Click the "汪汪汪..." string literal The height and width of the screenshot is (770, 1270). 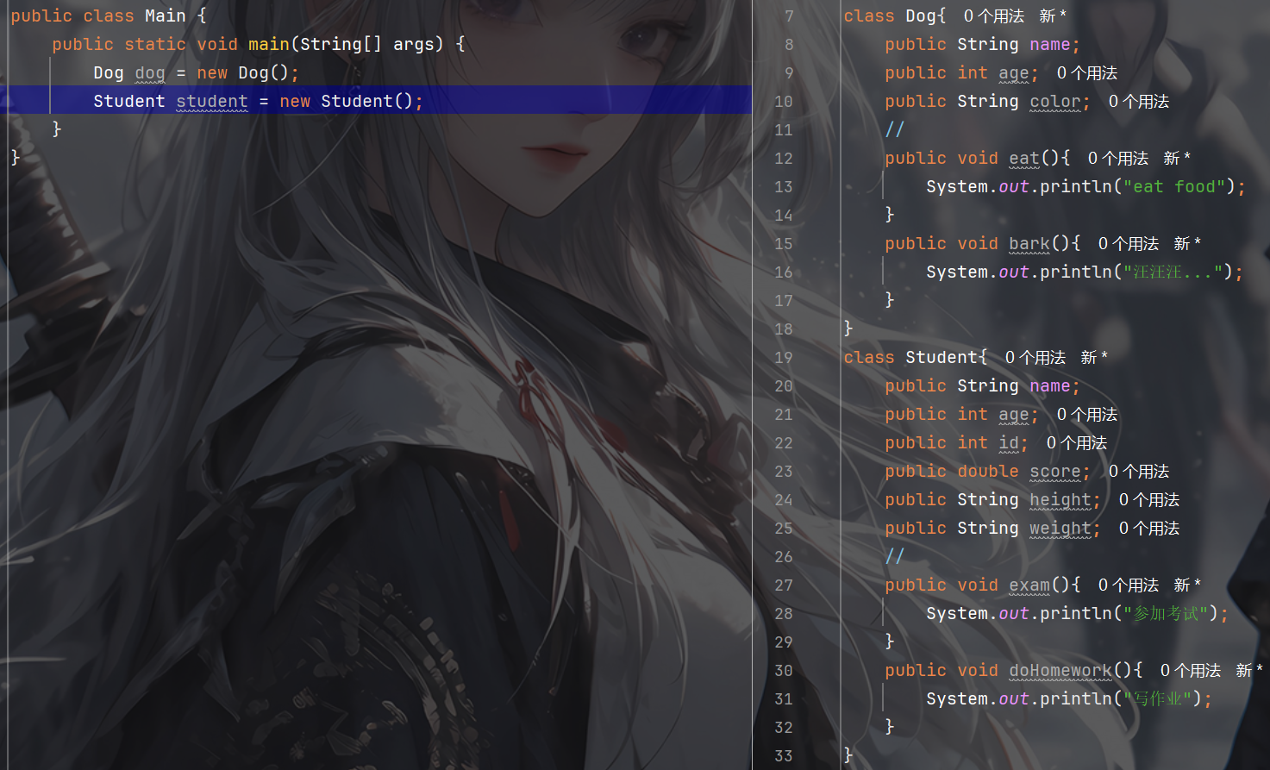(x=1174, y=272)
